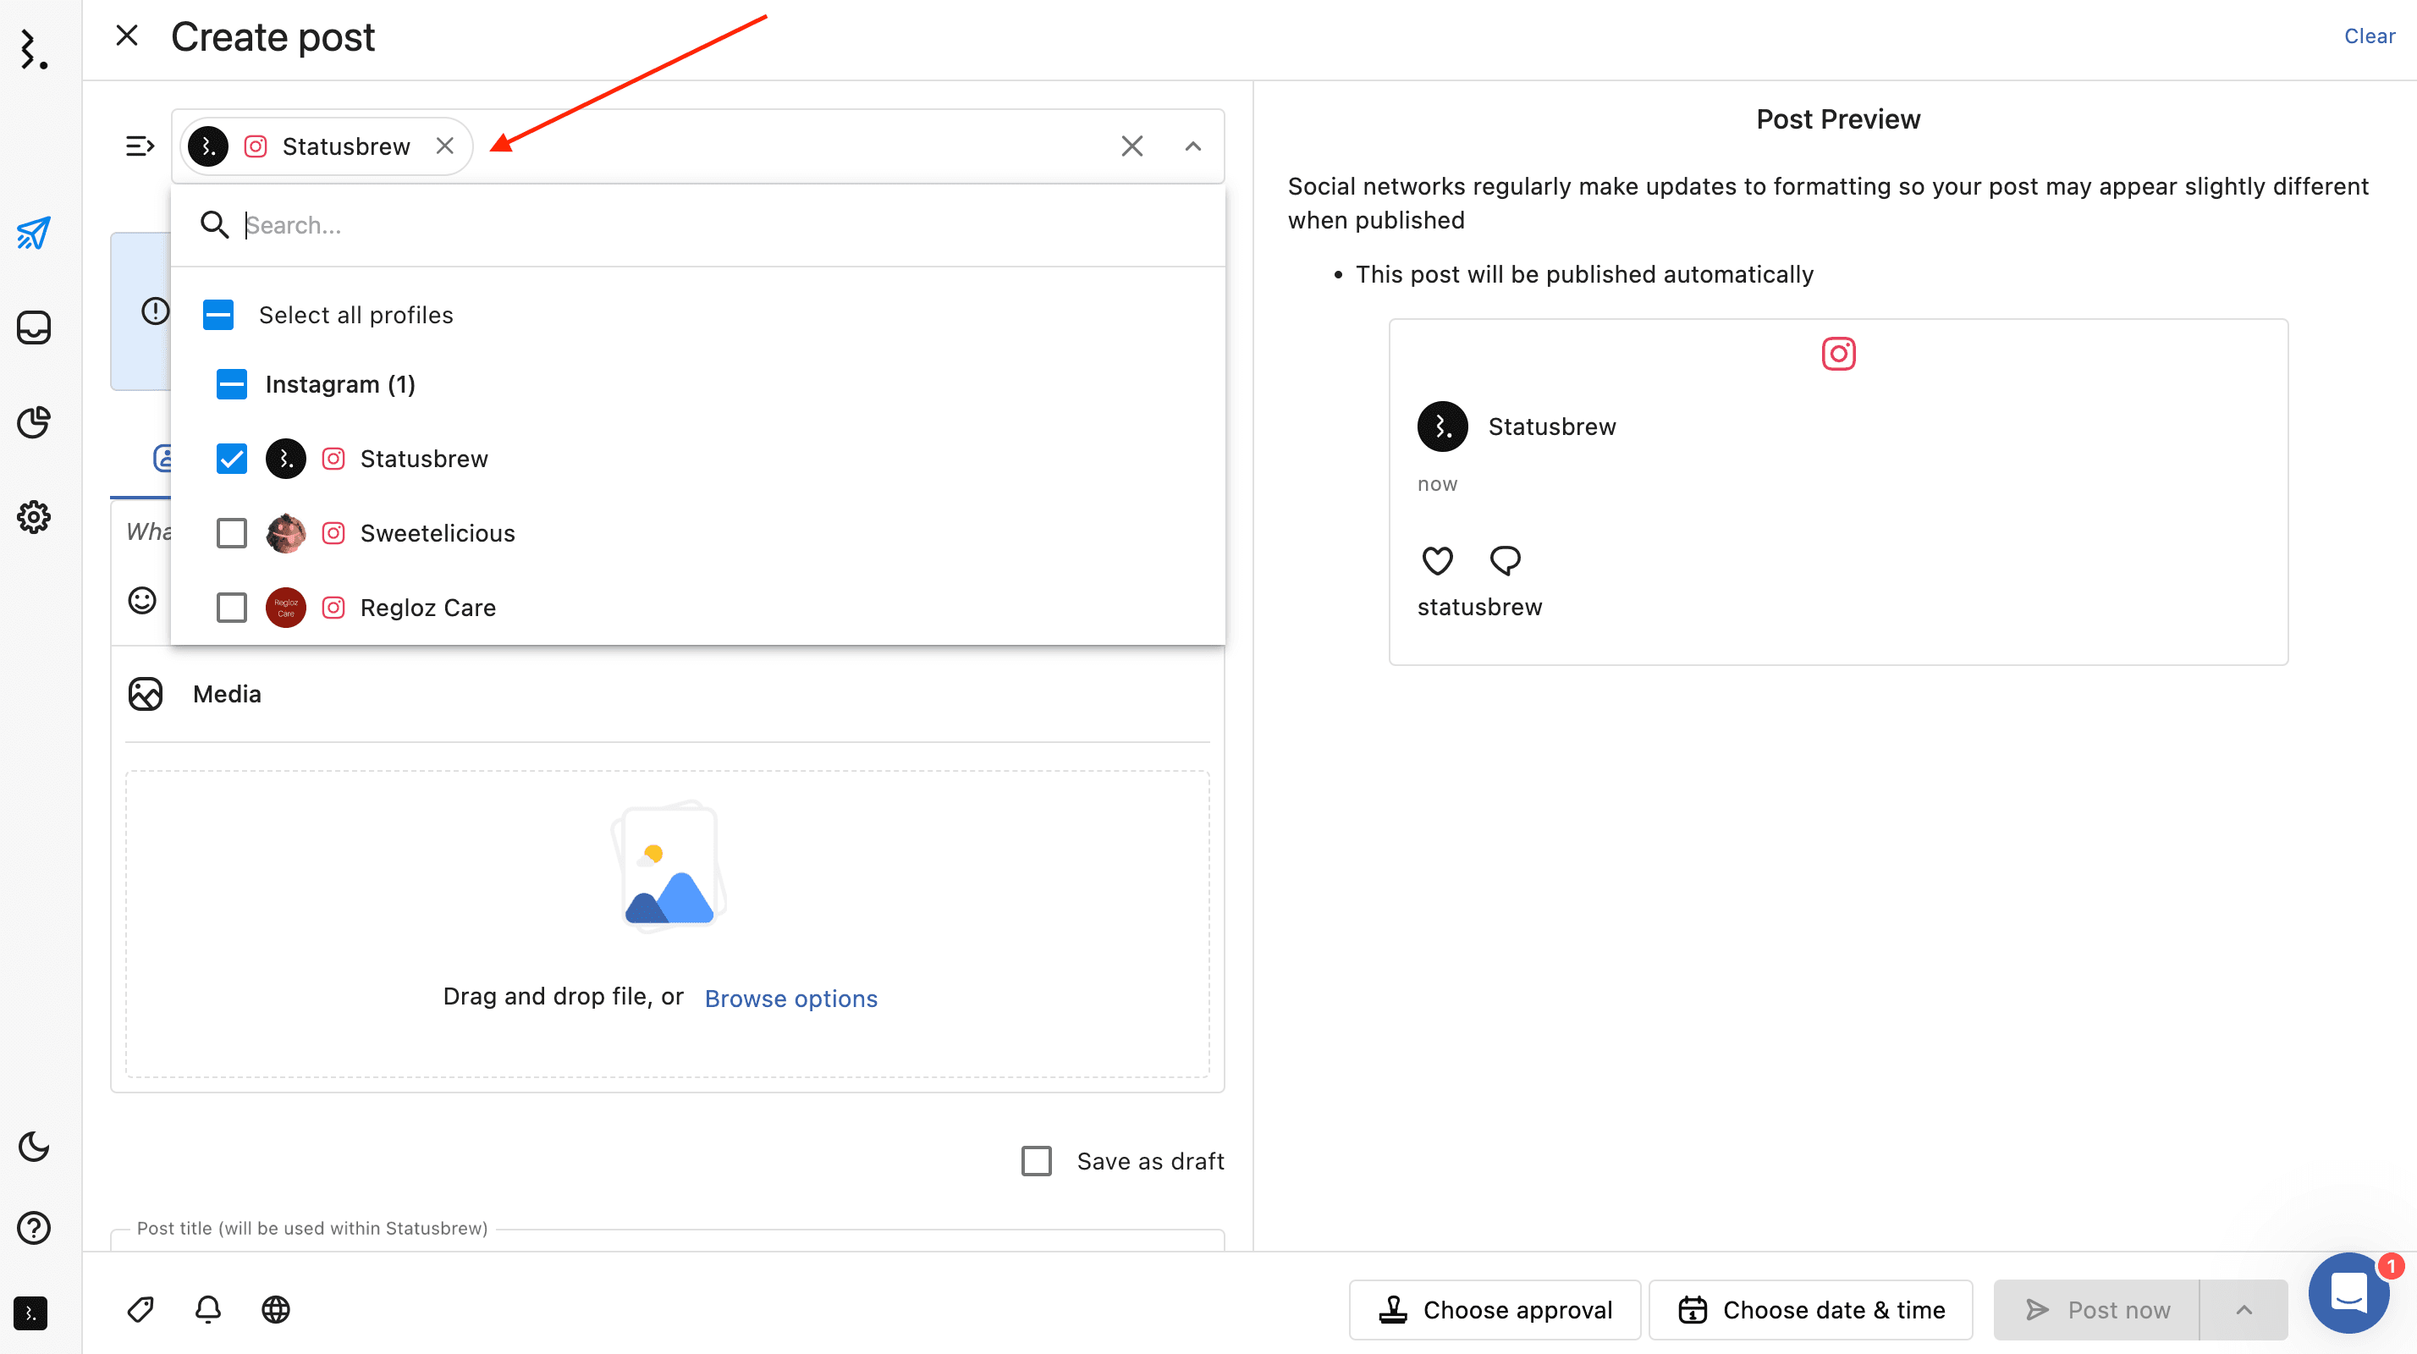Click the Save as draft label

point(1150,1161)
